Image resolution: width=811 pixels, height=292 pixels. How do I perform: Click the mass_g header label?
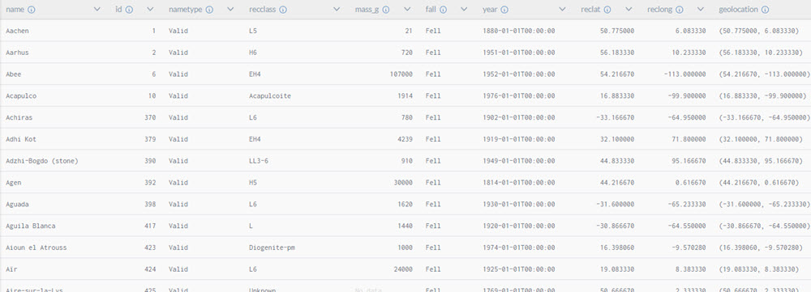point(367,10)
